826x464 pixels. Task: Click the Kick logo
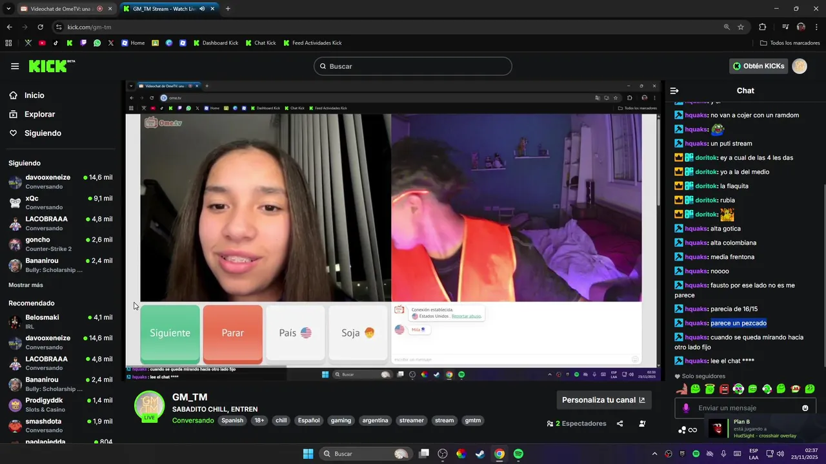point(52,66)
